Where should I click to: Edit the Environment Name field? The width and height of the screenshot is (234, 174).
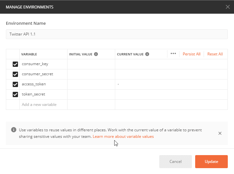coord(117,34)
